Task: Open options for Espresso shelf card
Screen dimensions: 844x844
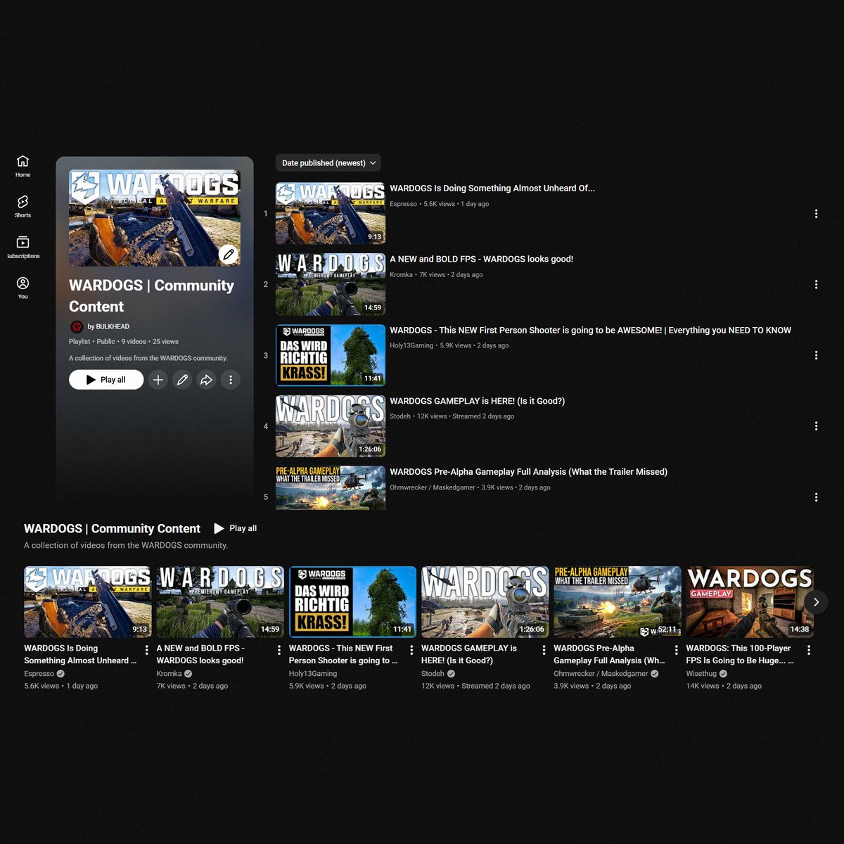Action: [x=146, y=651]
